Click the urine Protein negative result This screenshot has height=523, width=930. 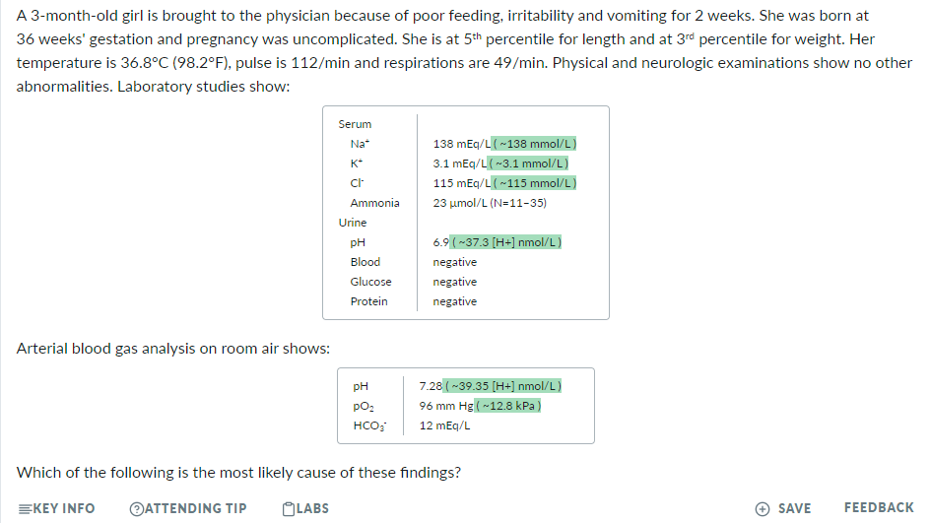click(454, 301)
